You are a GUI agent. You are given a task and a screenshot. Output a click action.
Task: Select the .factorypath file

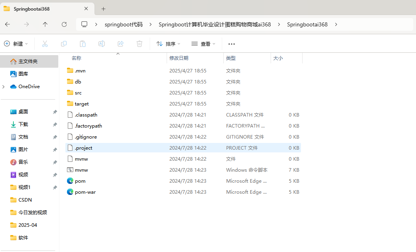tap(183, 126)
